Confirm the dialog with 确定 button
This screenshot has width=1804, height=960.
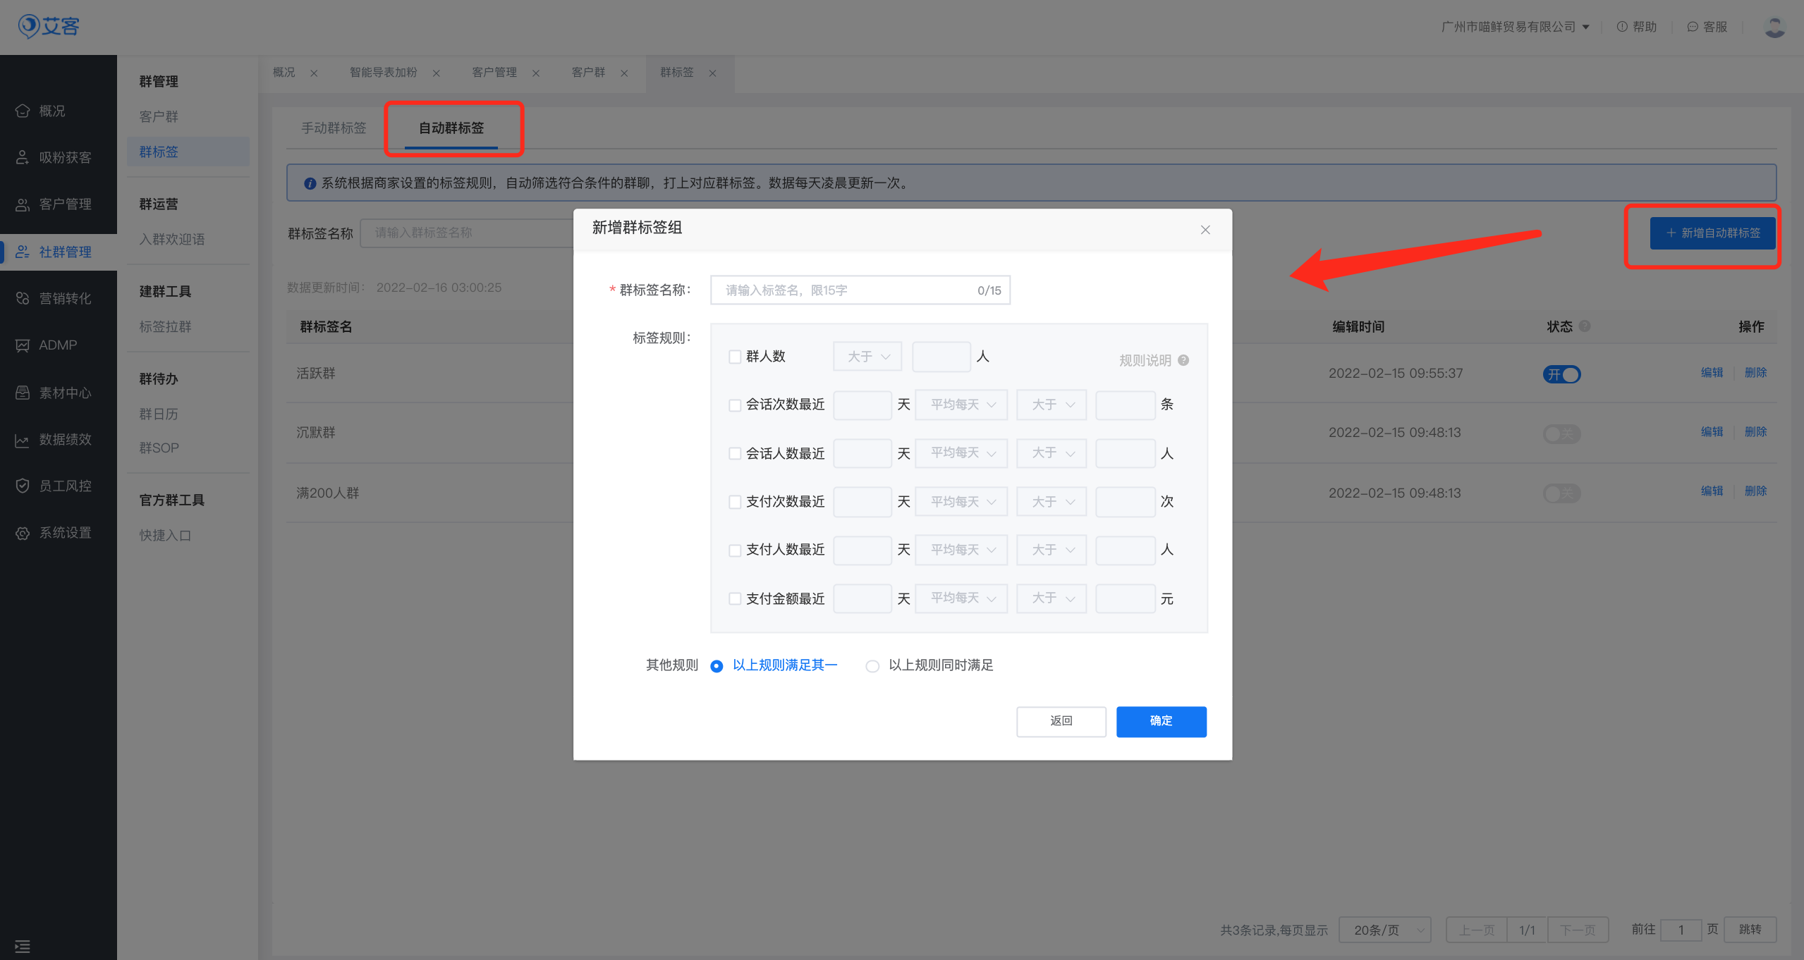(1161, 721)
